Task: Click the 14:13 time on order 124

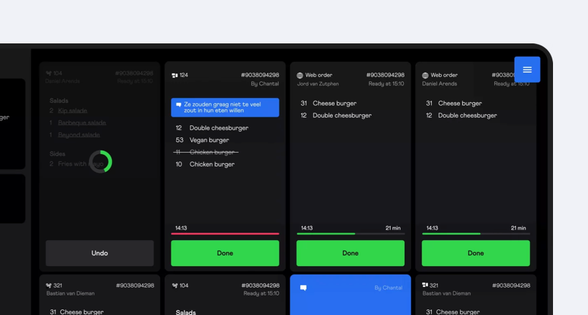Action: tap(181, 228)
